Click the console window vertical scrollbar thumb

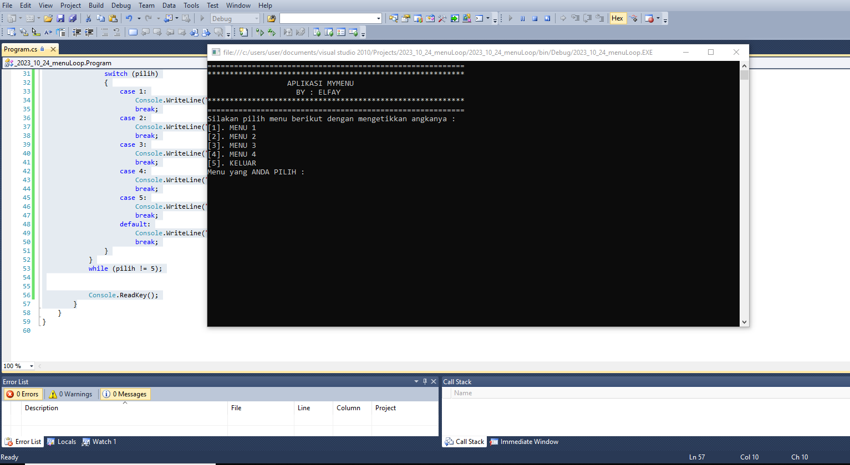[744, 75]
